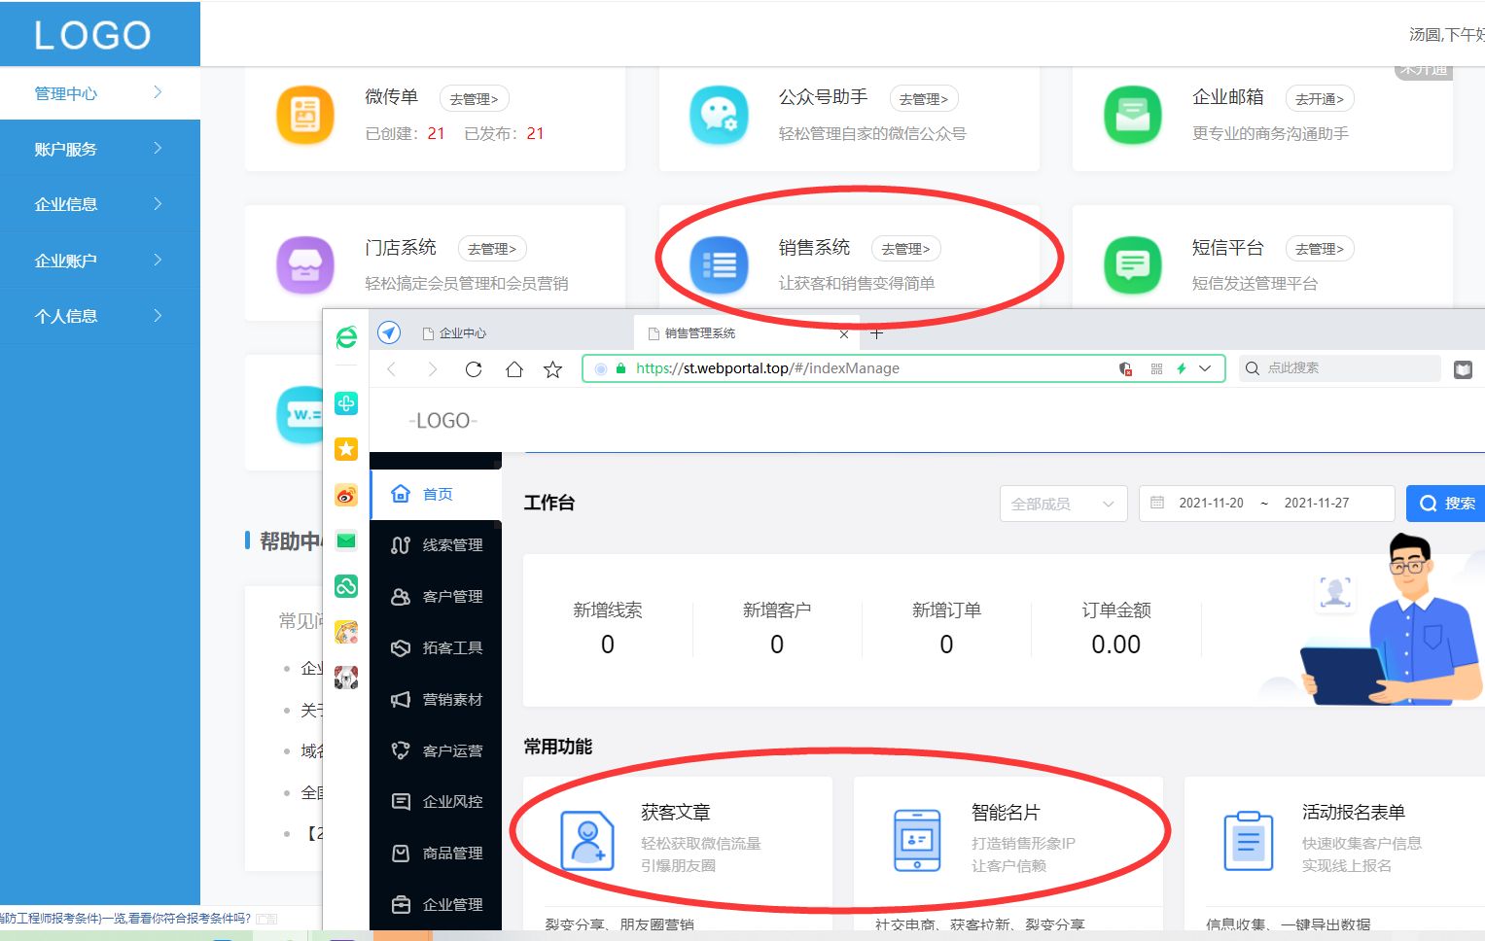Go back in browser history

pyautogui.click(x=392, y=369)
